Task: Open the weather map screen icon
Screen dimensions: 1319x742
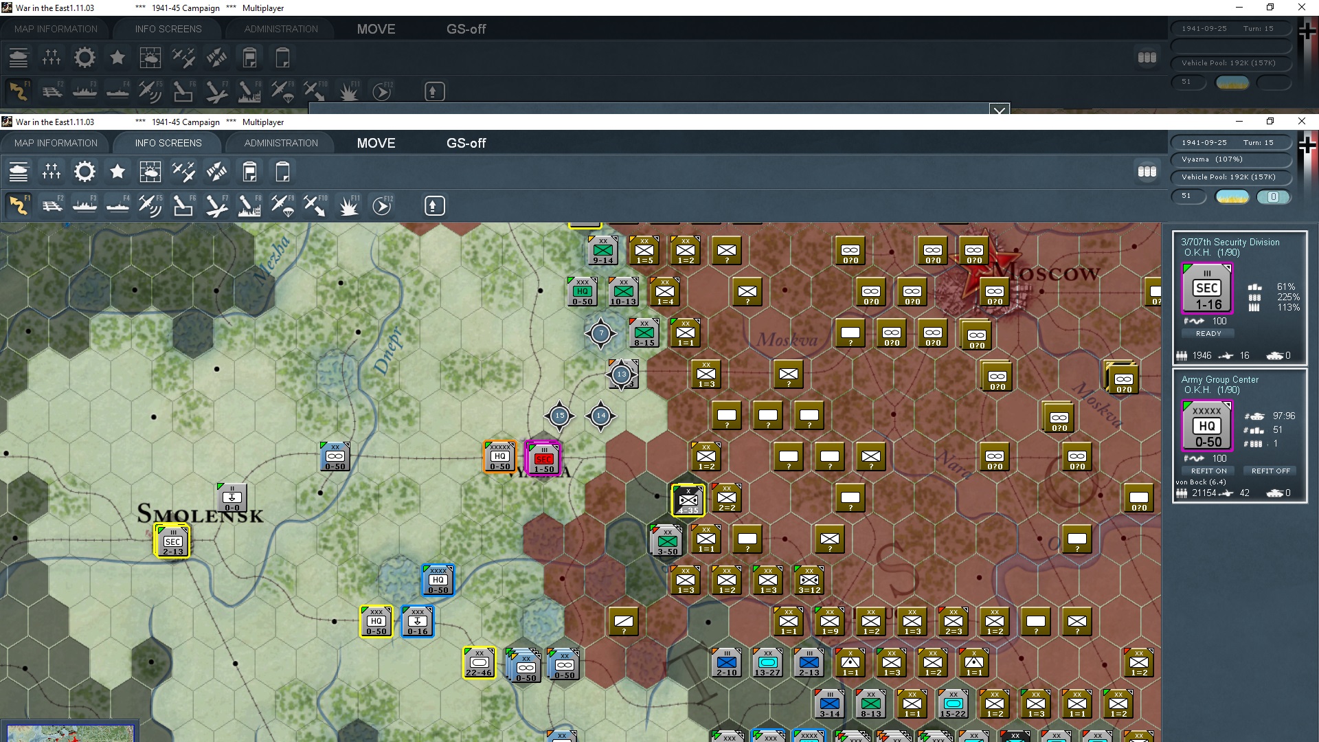Action: 150,171
